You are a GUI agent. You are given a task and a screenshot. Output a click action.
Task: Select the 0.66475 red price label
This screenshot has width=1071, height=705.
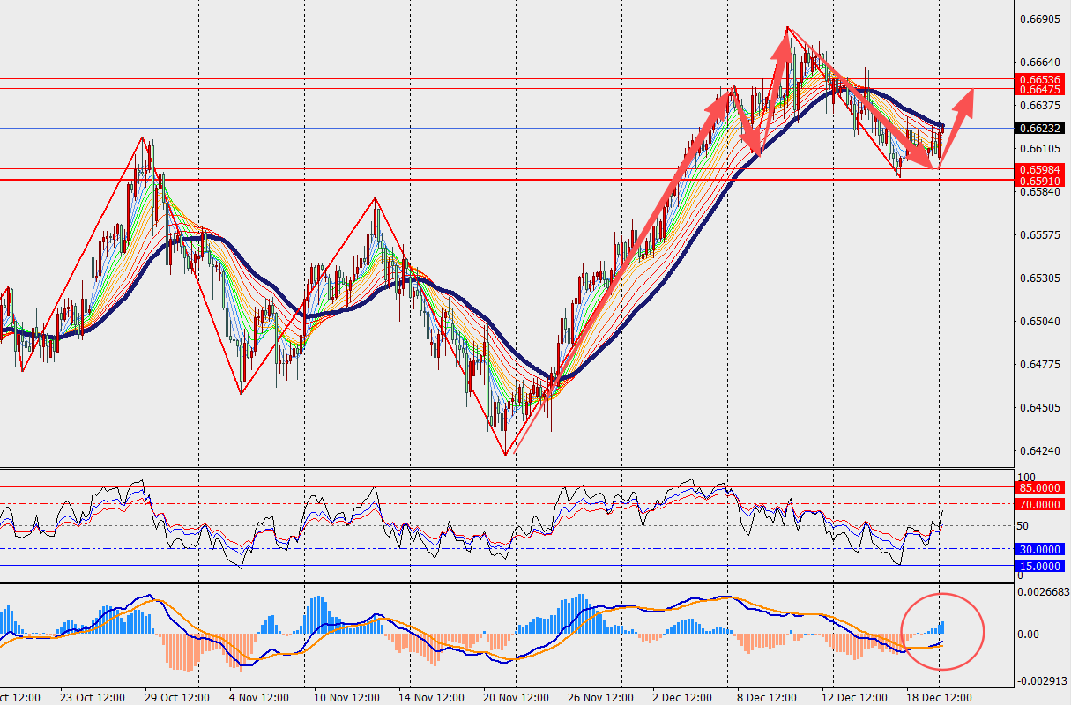[x=1038, y=90]
